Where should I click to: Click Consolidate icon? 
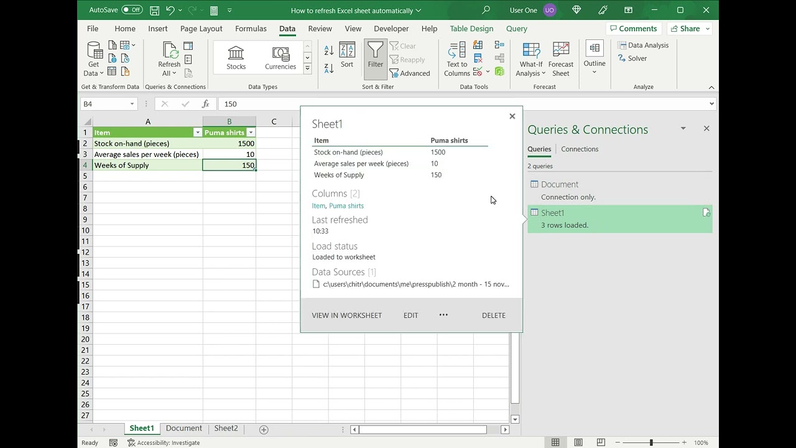click(x=499, y=45)
